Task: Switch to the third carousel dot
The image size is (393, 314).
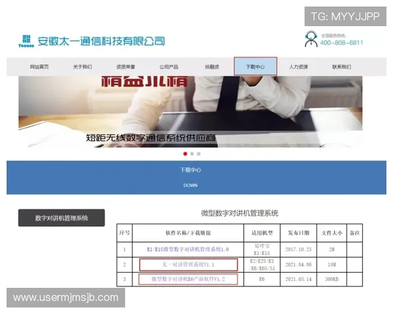Action: click(x=198, y=154)
